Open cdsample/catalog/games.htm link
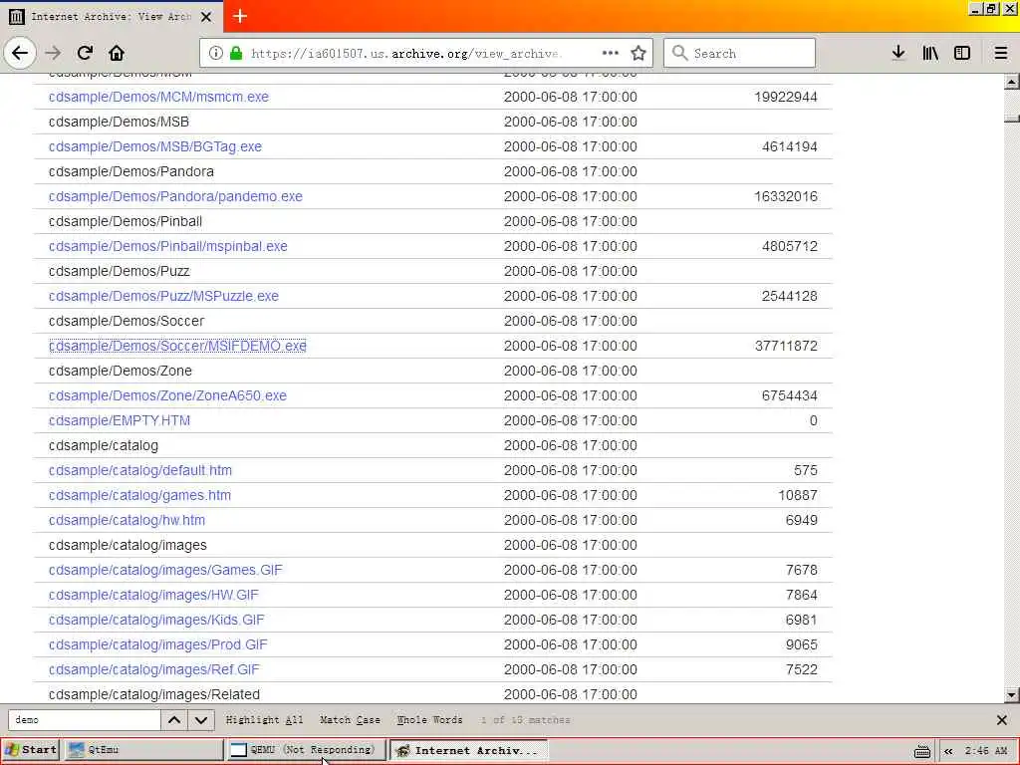The height and width of the screenshot is (765, 1020). click(x=139, y=495)
